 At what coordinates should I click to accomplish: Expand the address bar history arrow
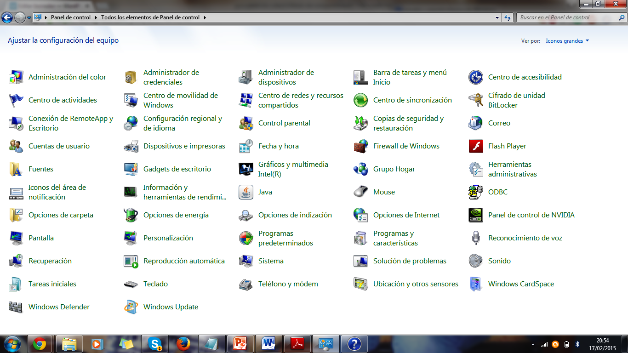pyautogui.click(x=497, y=17)
